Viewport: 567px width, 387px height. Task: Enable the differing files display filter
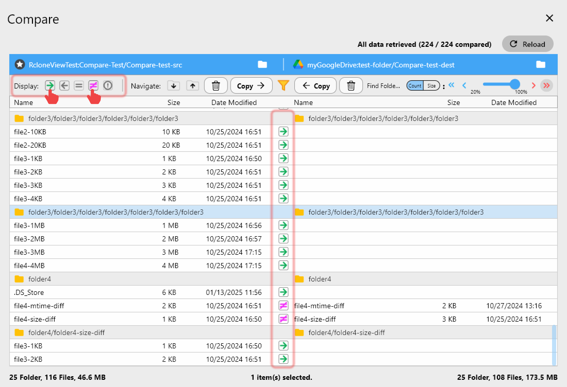[93, 86]
